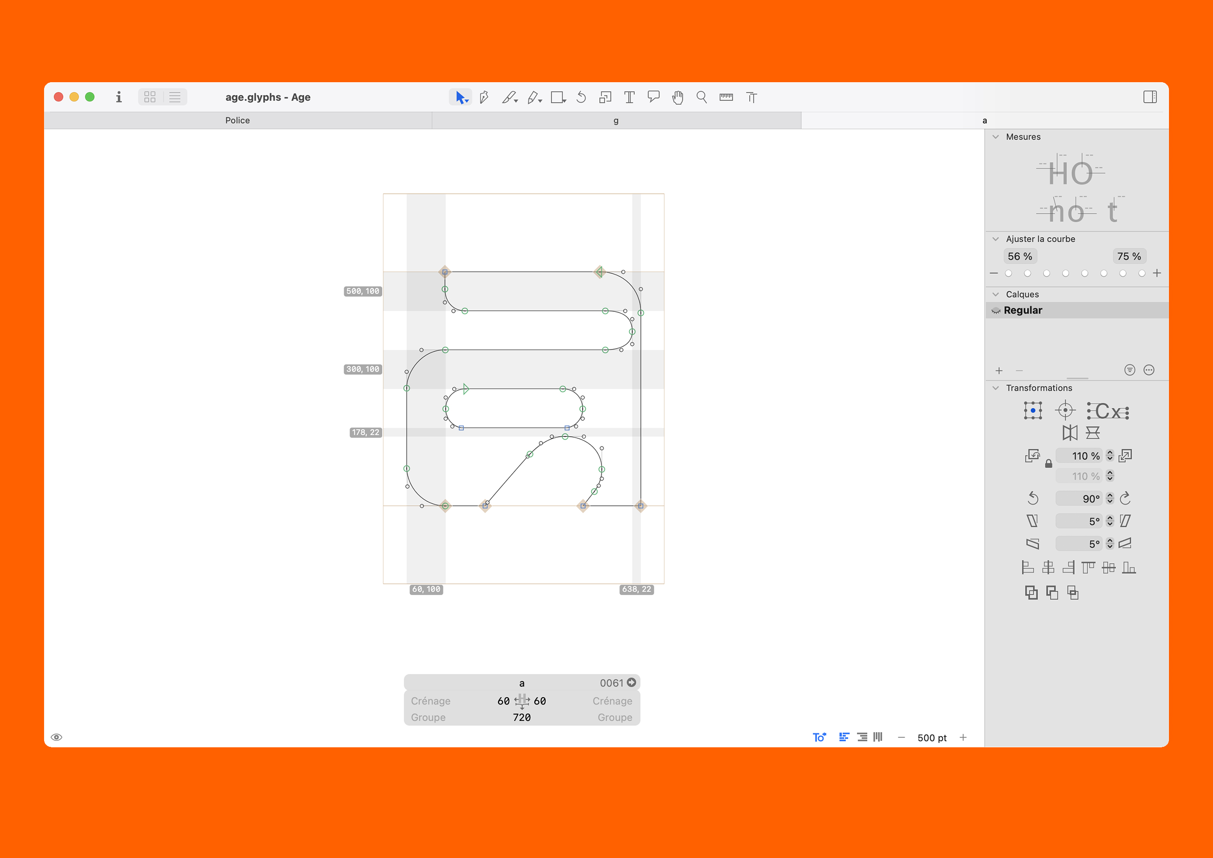Add a new layer with plus button
1213x858 pixels.
pyautogui.click(x=999, y=371)
